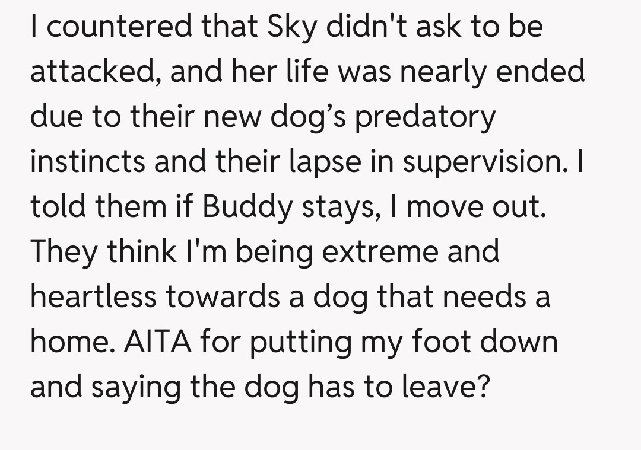Click the word "instincts"
The height and width of the screenshot is (450, 641).
[87, 162]
